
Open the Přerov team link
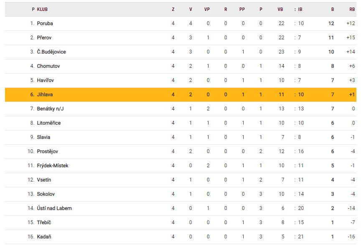44,38
